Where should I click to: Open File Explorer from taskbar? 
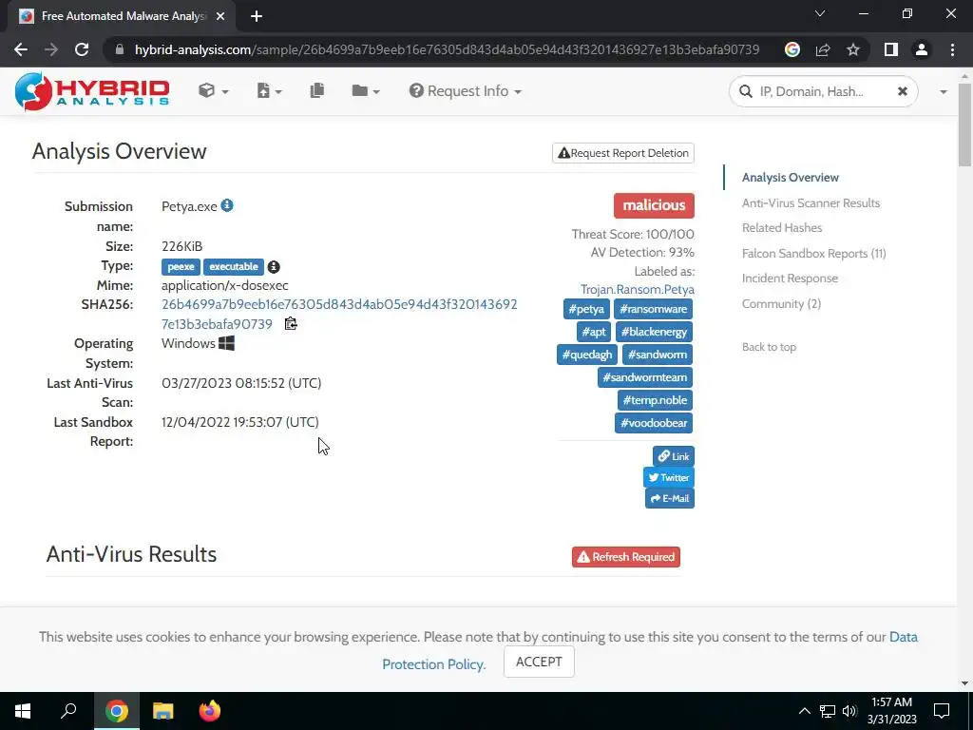tap(163, 711)
